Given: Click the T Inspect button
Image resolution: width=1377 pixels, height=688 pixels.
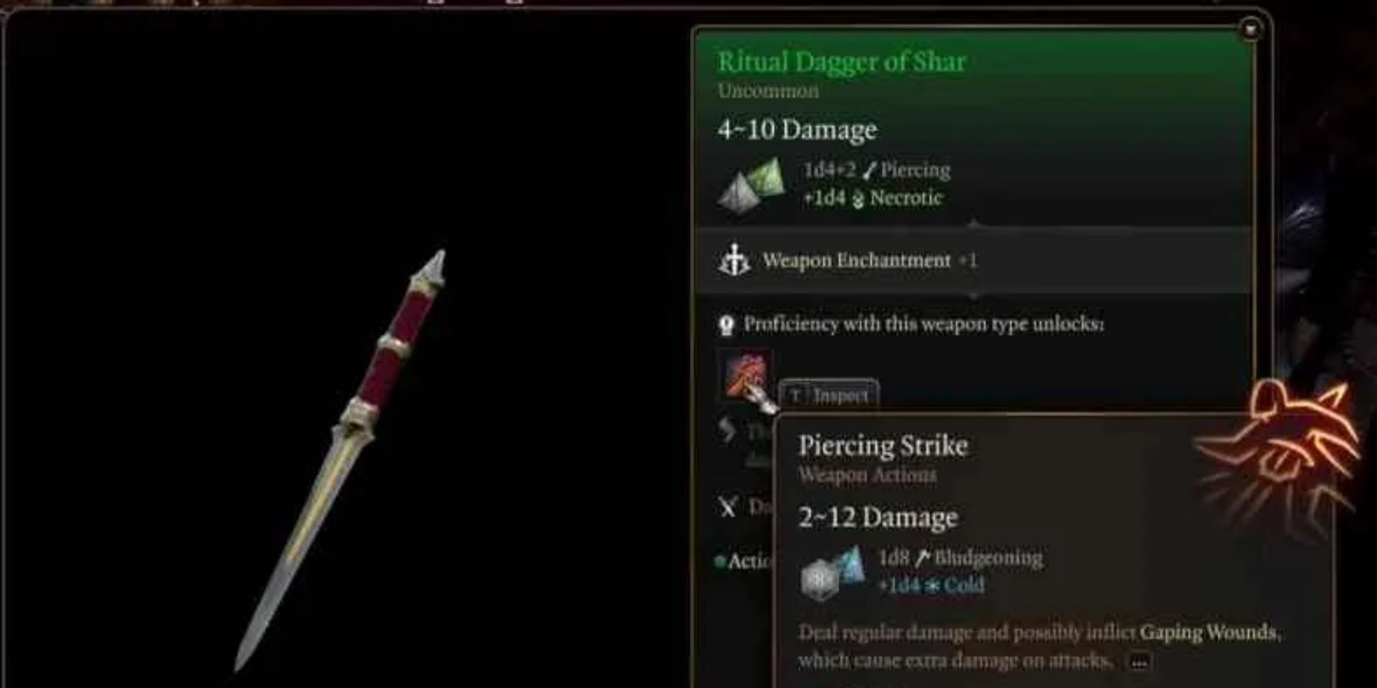Looking at the screenshot, I should pyautogui.click(x=829, y=395).
